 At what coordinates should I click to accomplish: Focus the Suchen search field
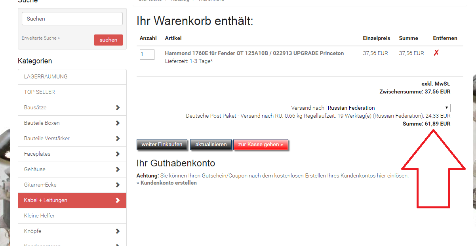pos(72,19)
